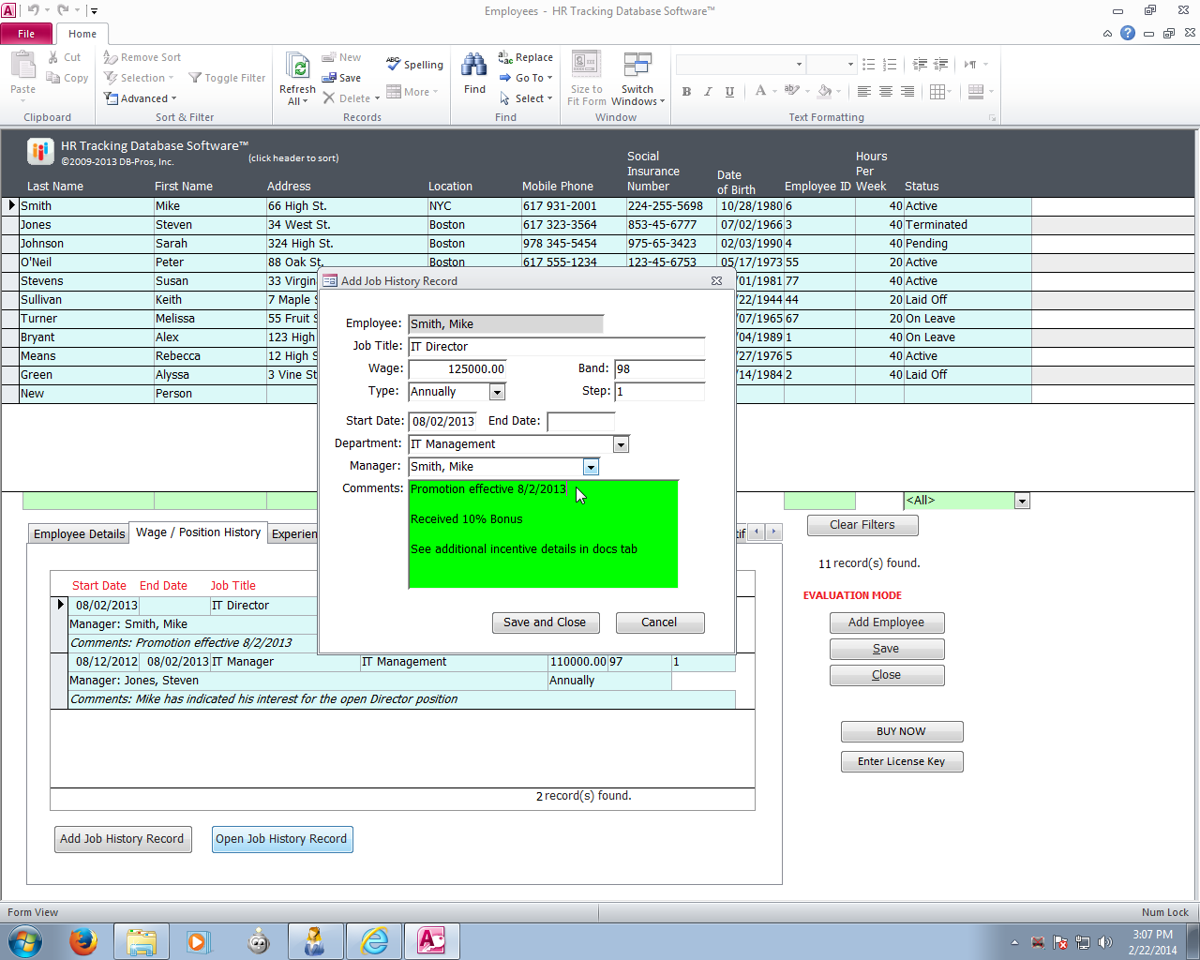Screen dimensions: 1200x960
Task: Open the File menu tab
Action: pos(26,34)
